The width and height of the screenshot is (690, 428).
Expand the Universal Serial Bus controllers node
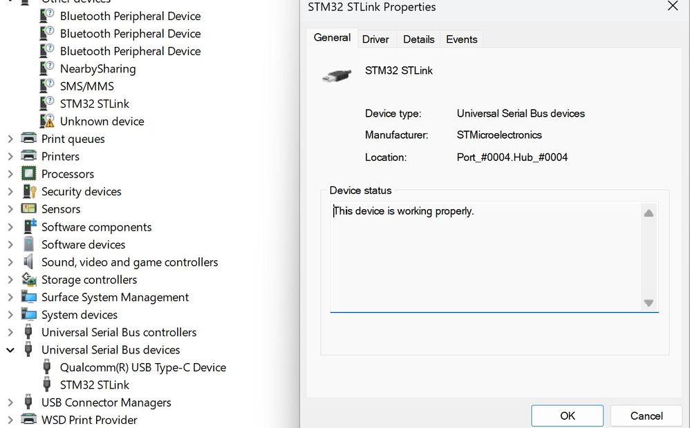10,332
